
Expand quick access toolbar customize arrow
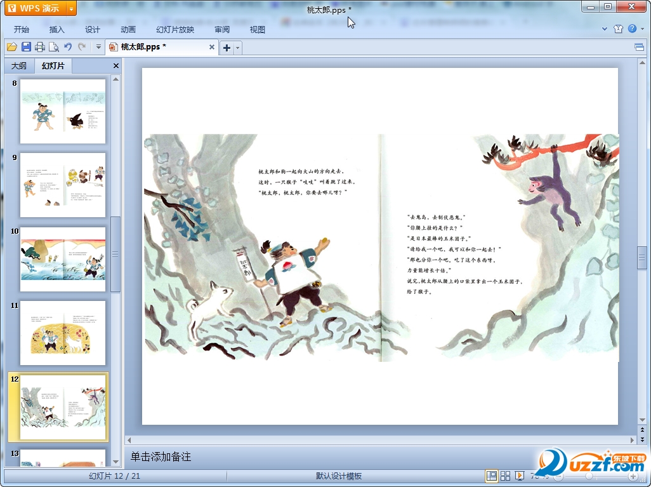pyautogui.click(x=98, y=47)
